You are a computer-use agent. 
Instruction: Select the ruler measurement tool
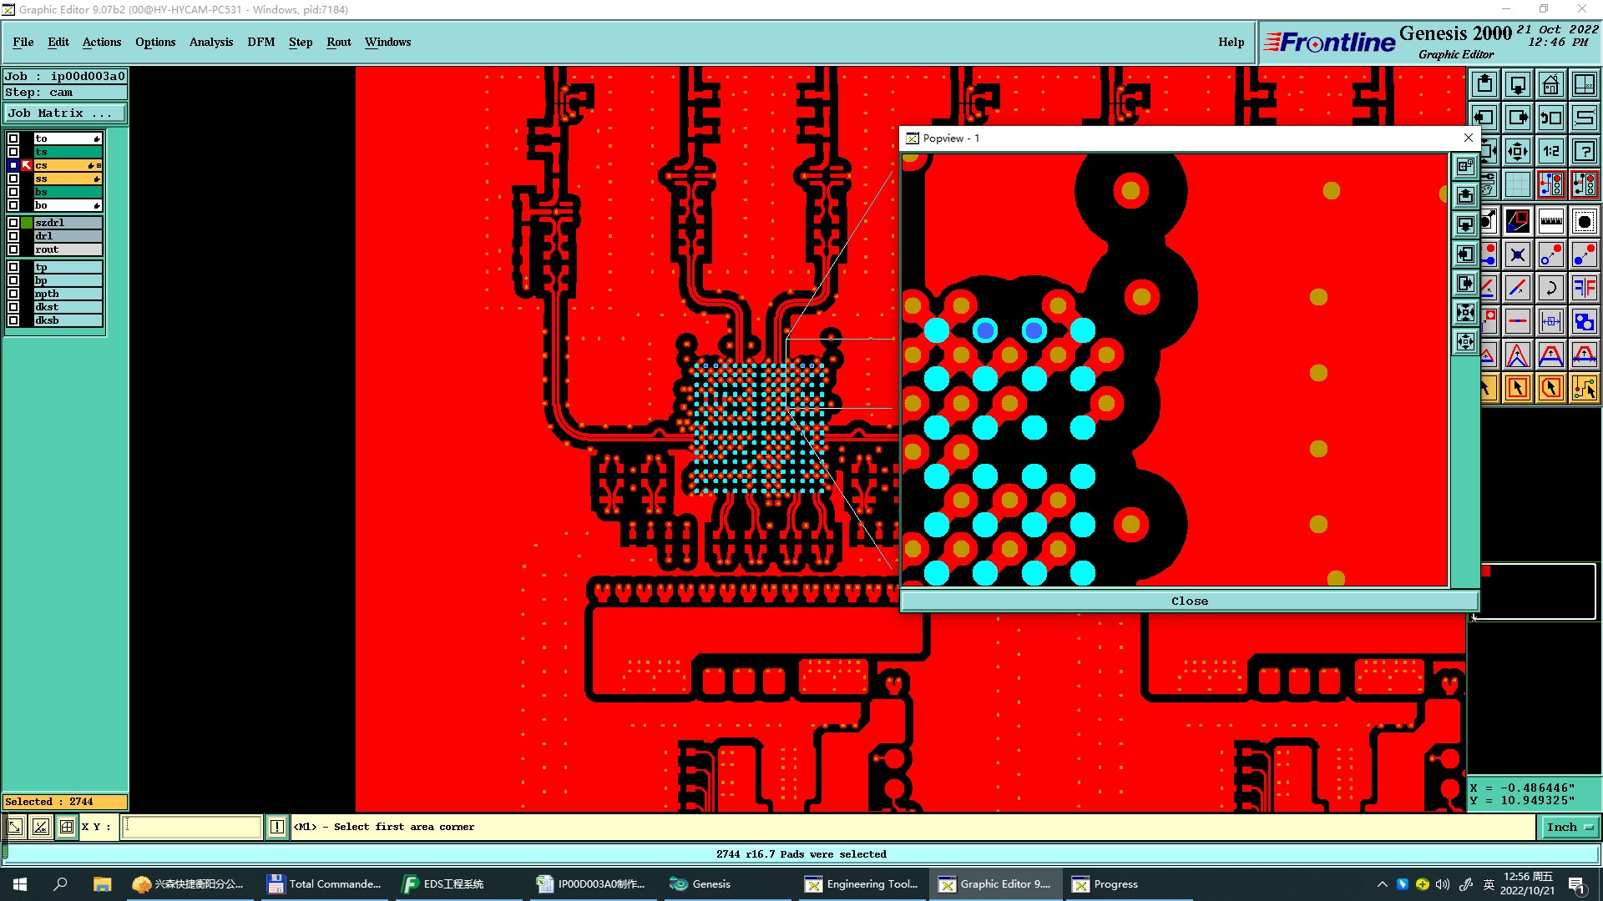tap(1550, 221)
